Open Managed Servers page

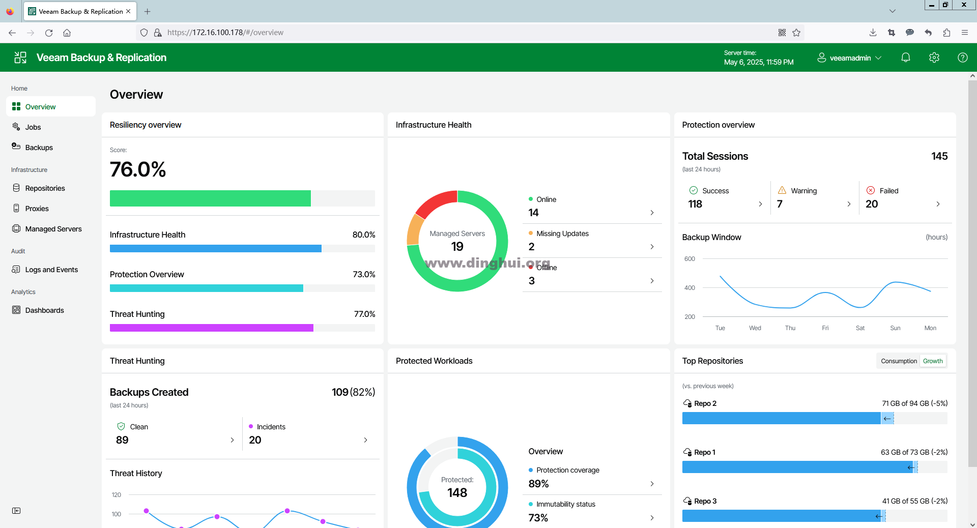click(x=51, y=228)
